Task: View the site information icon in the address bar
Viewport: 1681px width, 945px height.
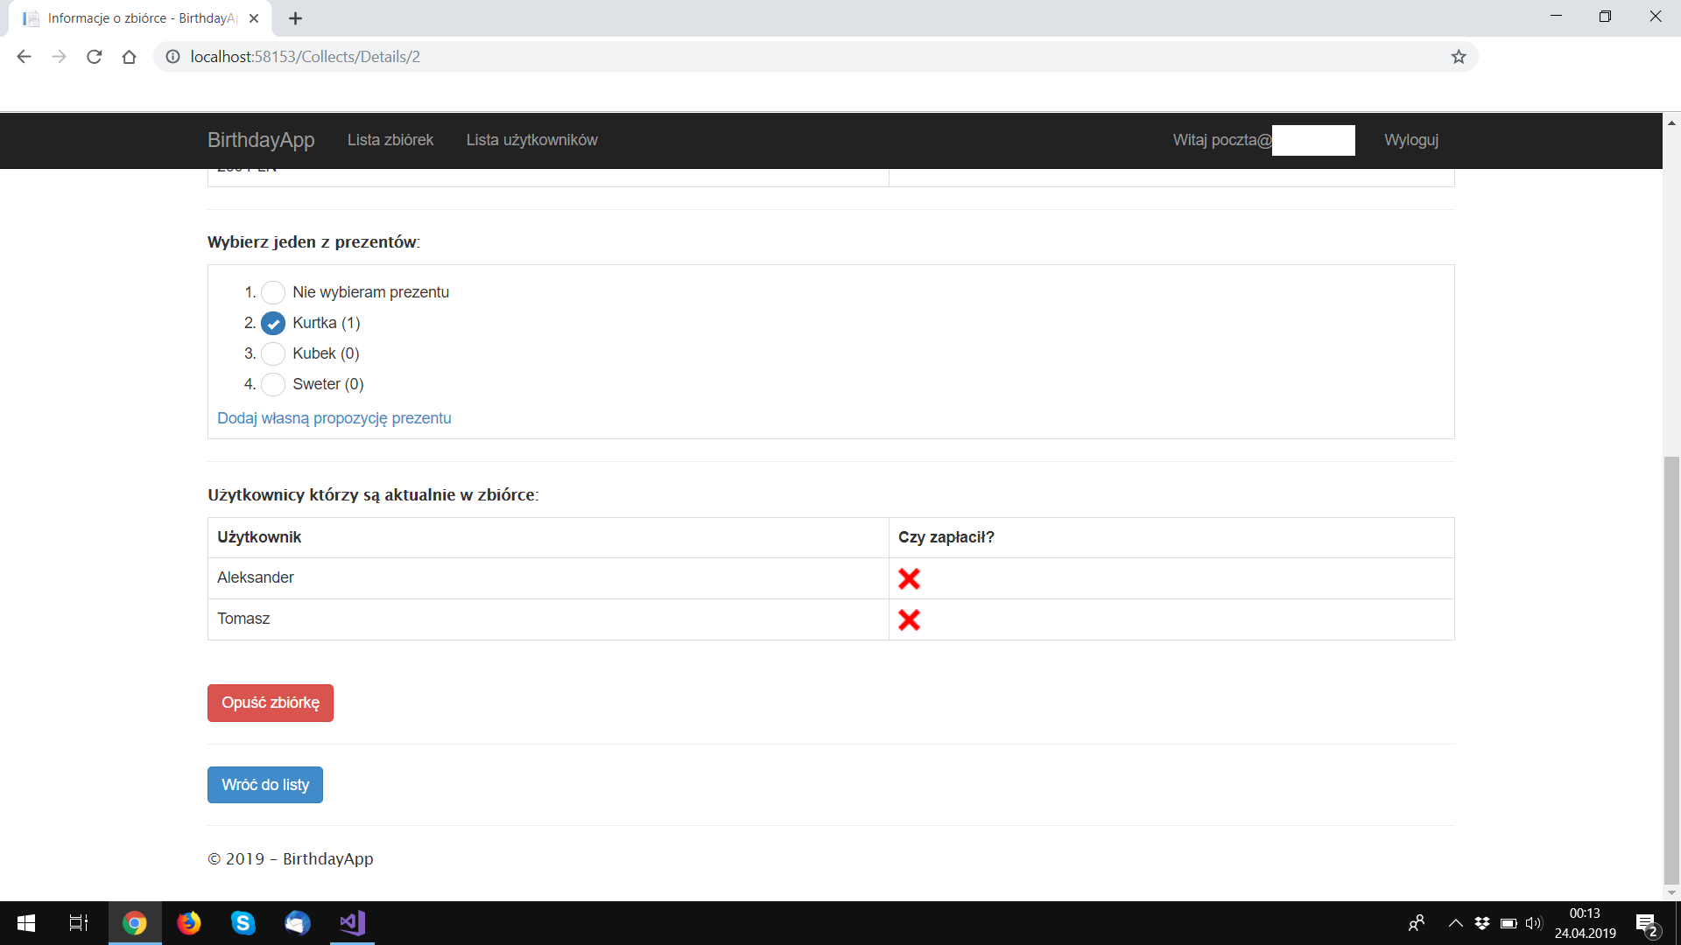Action: coord(173,57)
